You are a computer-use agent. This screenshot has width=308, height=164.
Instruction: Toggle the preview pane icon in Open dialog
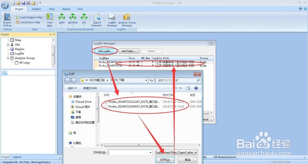tap(188, 88)
